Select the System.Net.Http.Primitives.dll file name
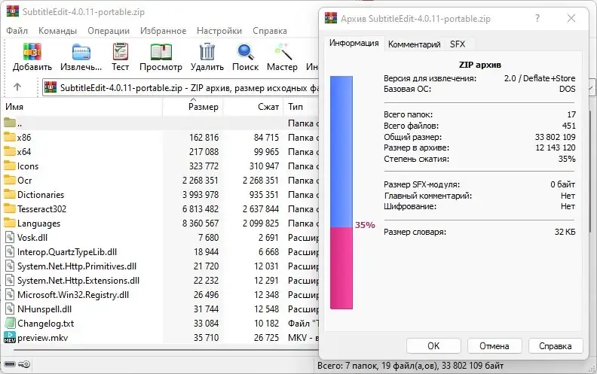 pyautogui.click(x=77, y=266)
